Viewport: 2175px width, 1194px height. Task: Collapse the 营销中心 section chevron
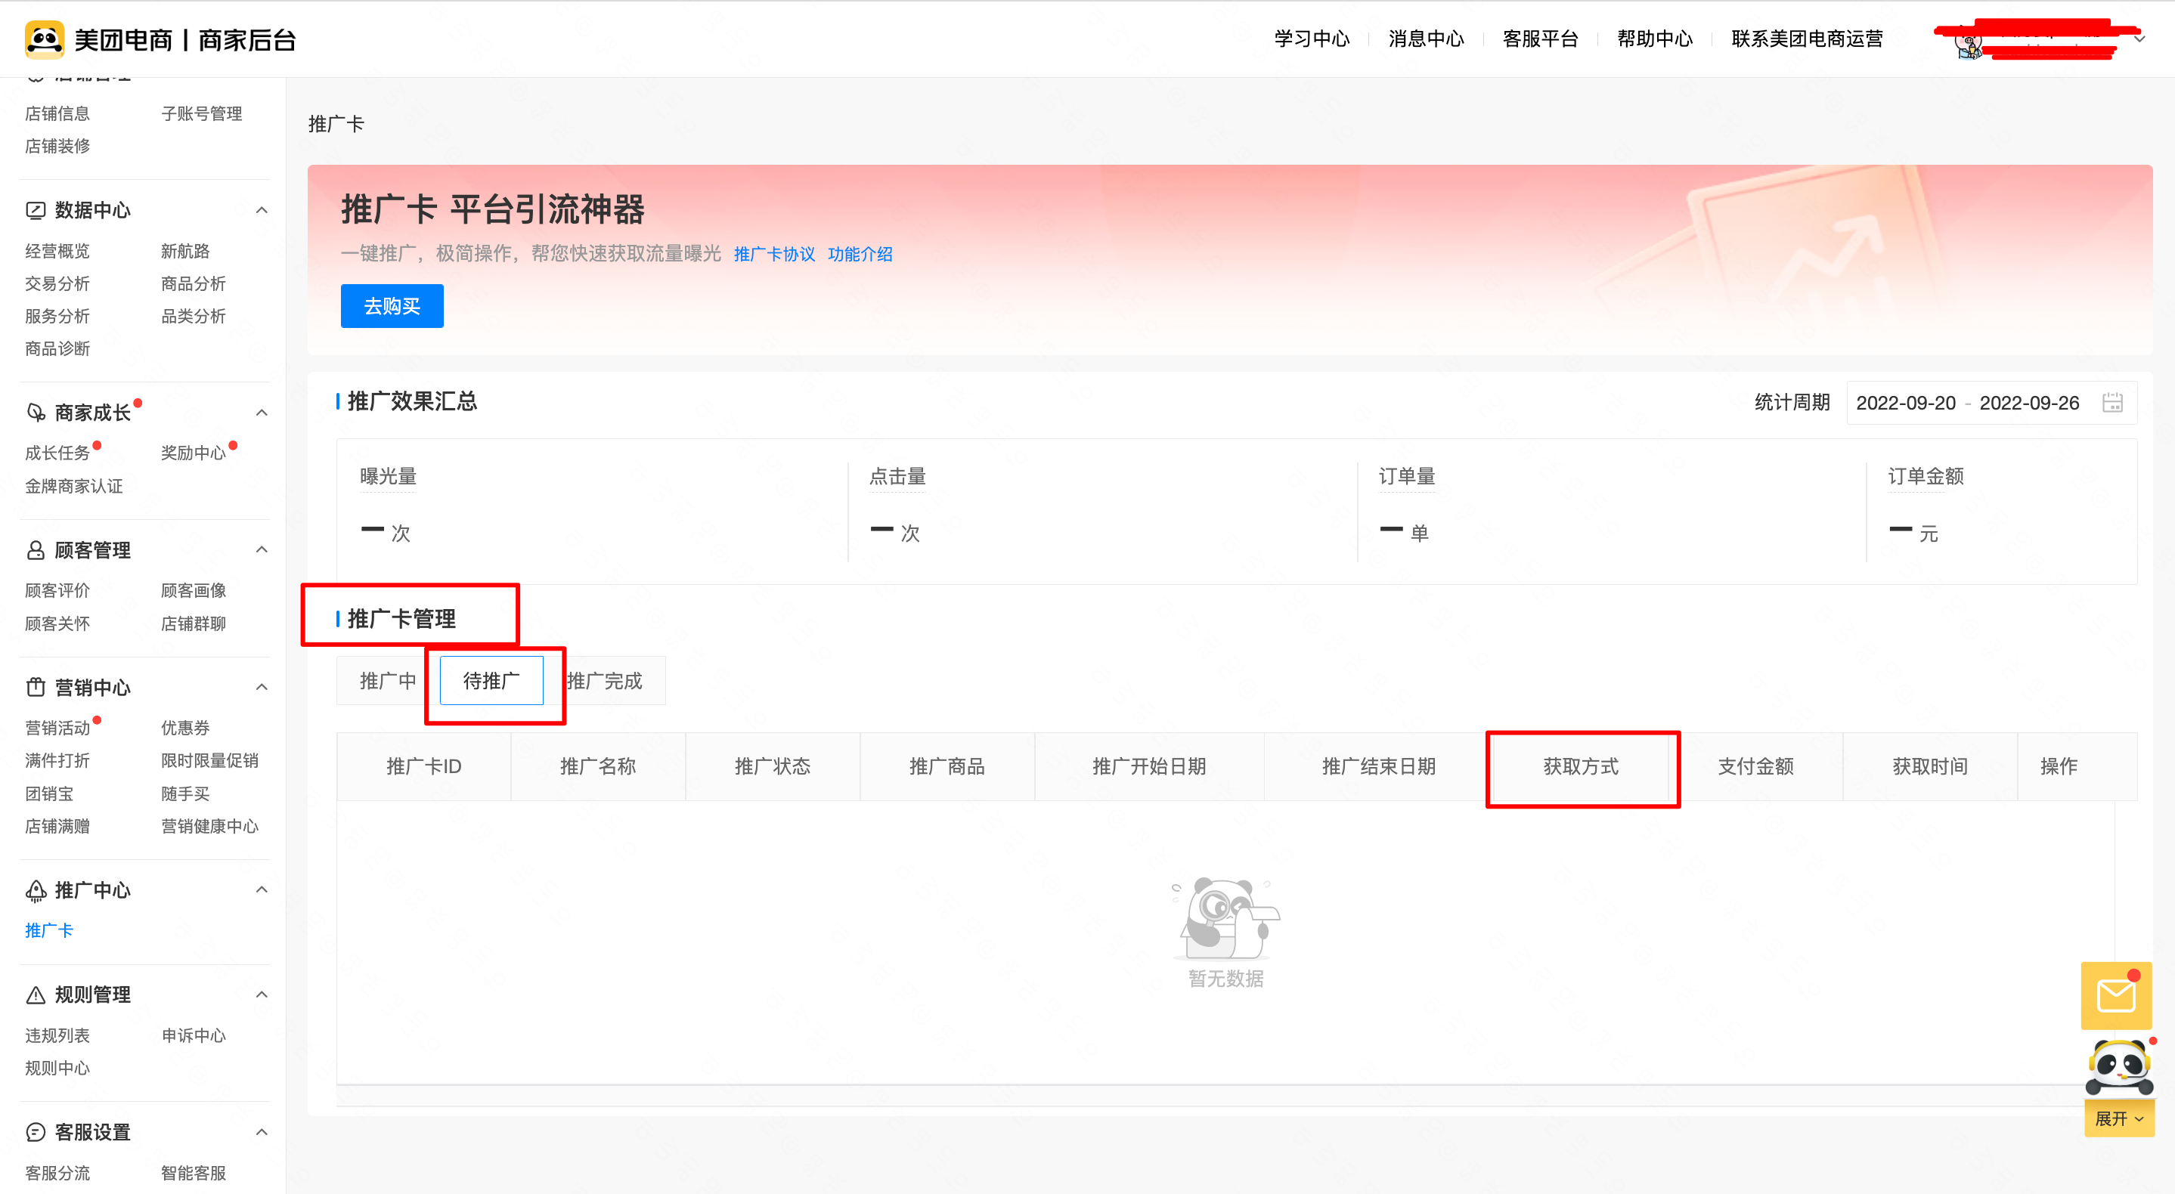(262, 687)
